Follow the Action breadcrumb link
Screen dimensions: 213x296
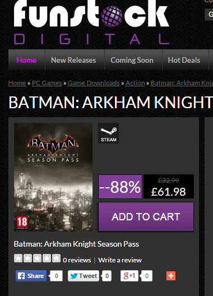tap(135, 83)
